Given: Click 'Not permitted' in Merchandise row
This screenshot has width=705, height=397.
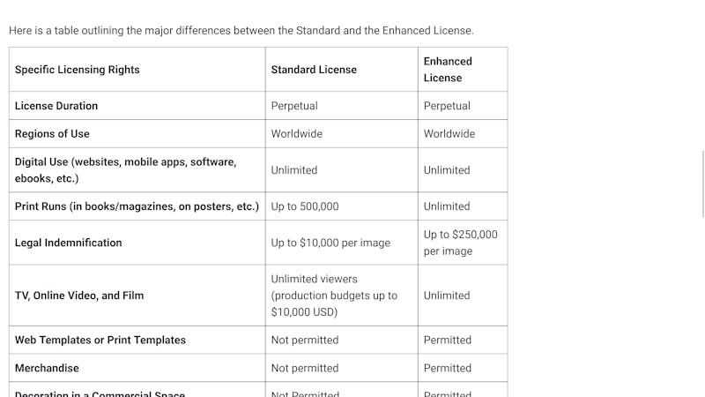Looking at the screenshot, I should pos(305,368).
